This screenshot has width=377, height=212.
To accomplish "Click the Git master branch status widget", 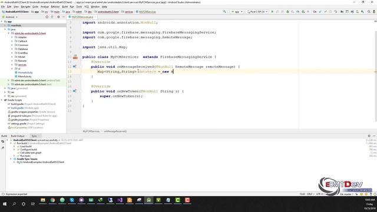I will click(x=346, y=194).
